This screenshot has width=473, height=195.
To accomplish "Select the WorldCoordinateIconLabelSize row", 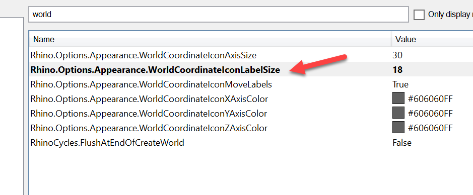I will click(x=251, y=70).
